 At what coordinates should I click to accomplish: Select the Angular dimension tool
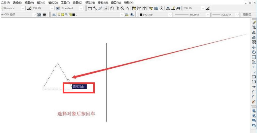pos(128,8)
